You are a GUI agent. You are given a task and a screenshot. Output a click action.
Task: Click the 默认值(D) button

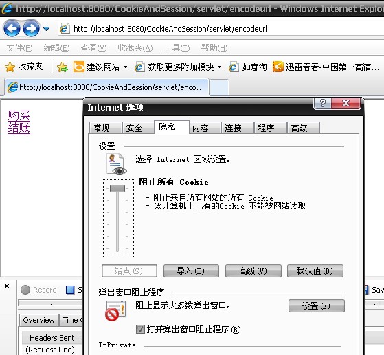[315, 271]
